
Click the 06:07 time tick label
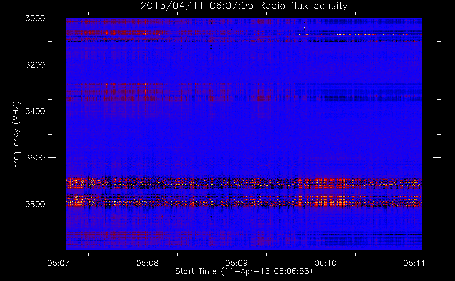[58, 263]
